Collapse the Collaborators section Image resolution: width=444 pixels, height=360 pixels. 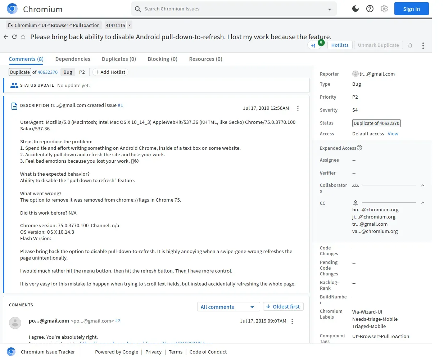click(423, 185)
